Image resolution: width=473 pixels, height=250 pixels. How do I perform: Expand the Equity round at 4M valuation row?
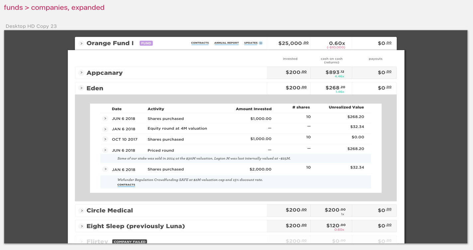pos(105,129)
